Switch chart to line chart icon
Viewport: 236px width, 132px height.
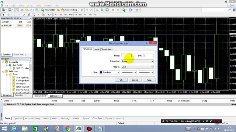tap(91, 10)
